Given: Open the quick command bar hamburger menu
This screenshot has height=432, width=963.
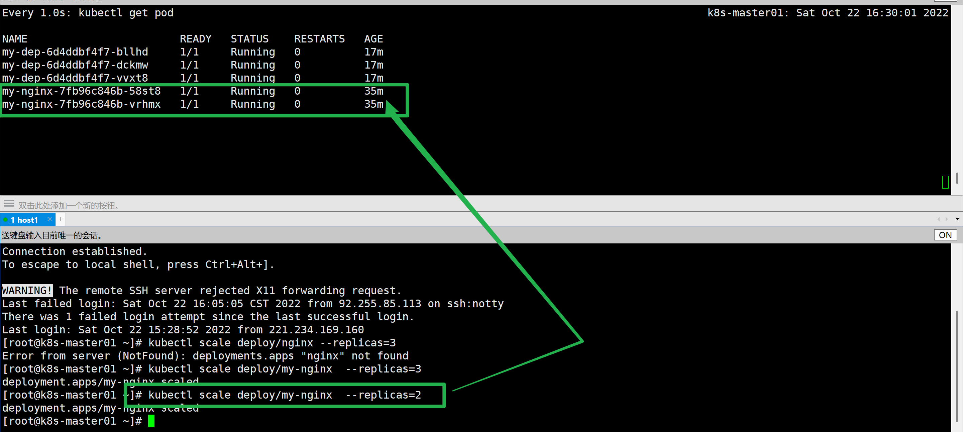Looking at the screenshot, I should (9, 204).
